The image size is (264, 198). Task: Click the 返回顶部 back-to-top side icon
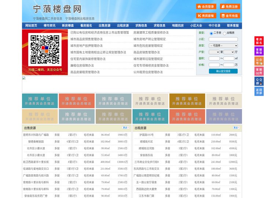coord(259,91)
